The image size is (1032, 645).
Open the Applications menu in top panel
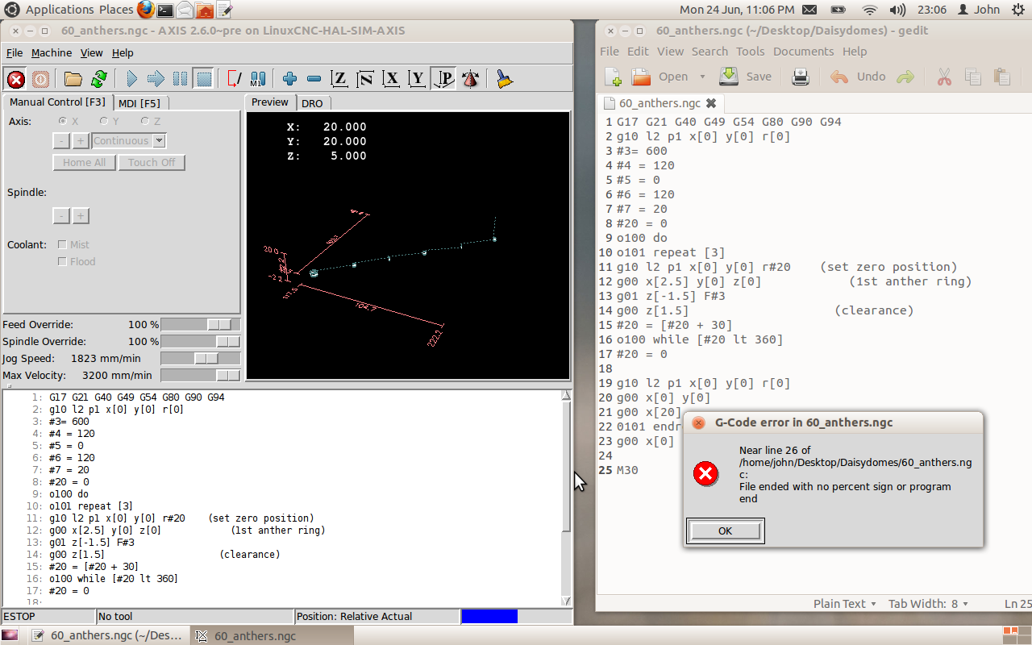click(60, 10)
